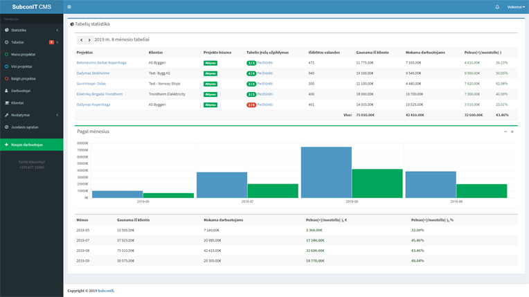Click the Statistika pie chart icon

[6, 30]
